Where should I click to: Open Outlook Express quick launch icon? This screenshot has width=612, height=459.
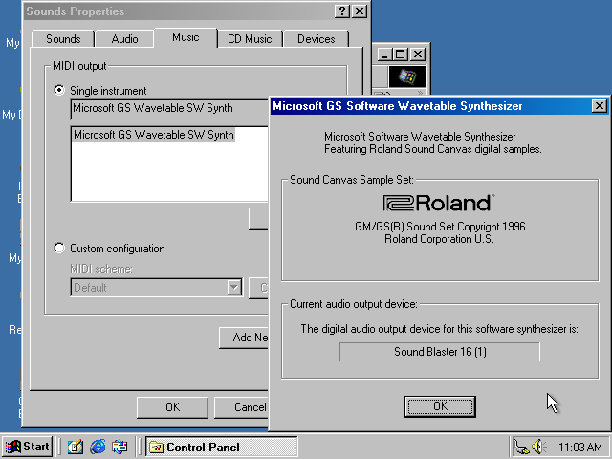120,447
